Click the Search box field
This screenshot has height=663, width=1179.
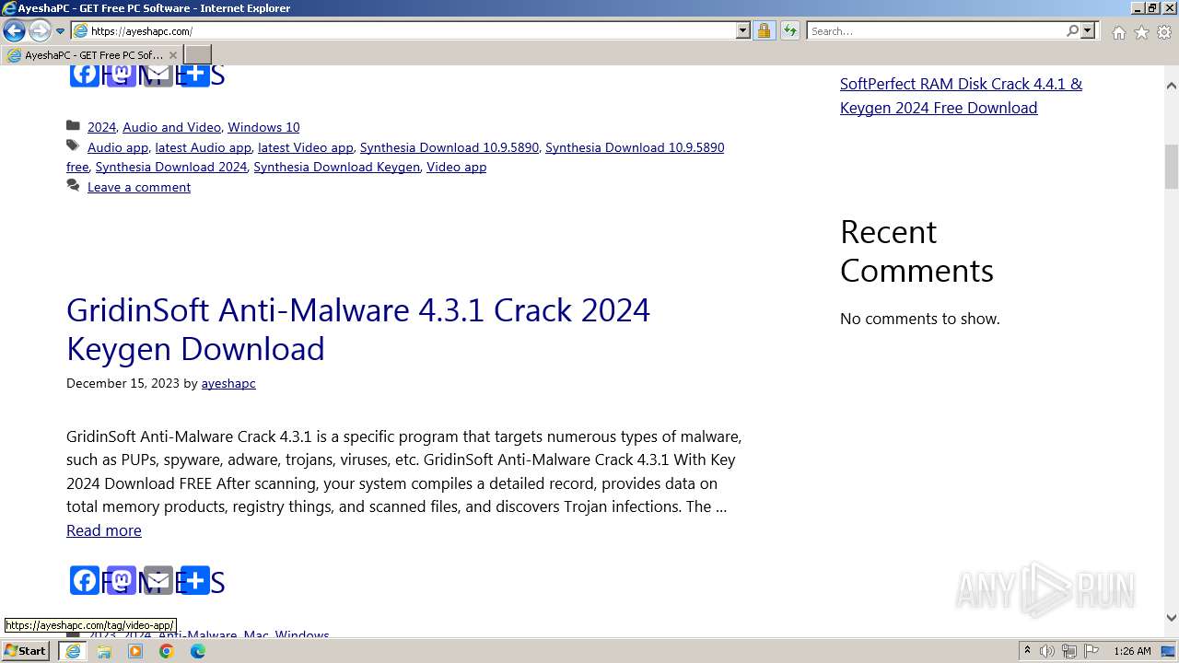(935, 30)
